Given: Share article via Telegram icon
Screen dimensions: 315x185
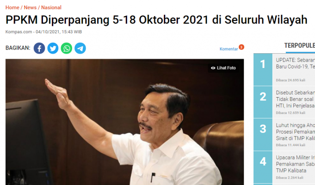Looking at the screenshot, I should [80, 48].
